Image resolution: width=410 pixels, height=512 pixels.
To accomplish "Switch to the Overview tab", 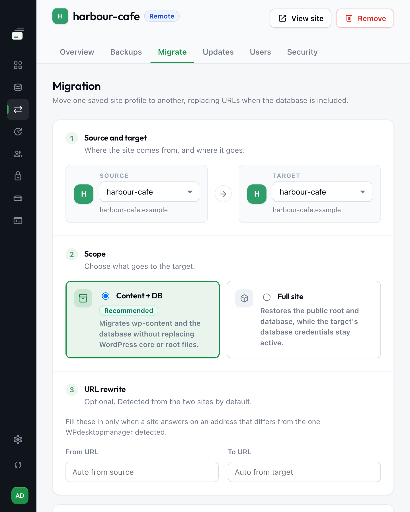I will coord(77,52).
